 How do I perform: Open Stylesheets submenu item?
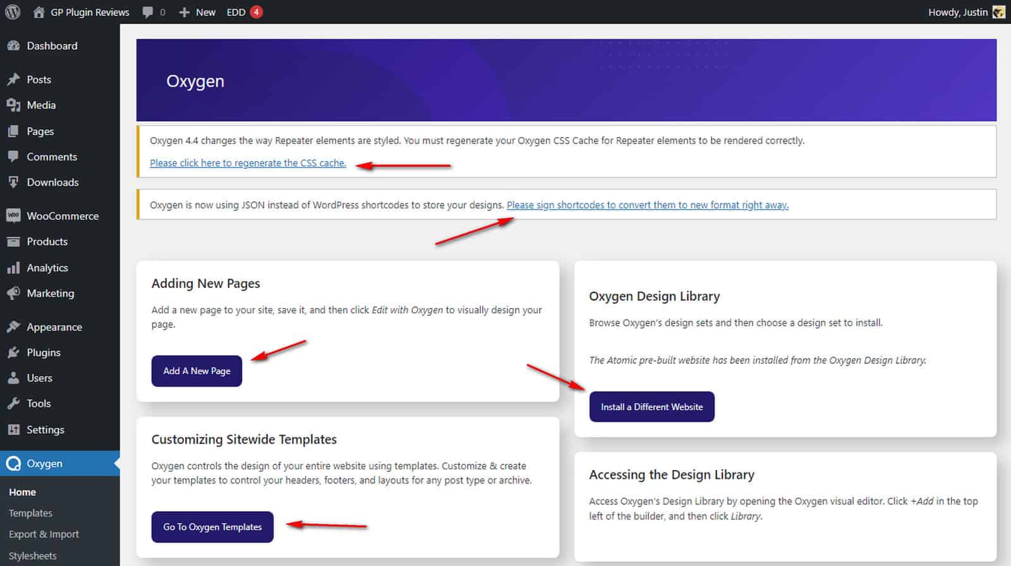click(32, 556)
